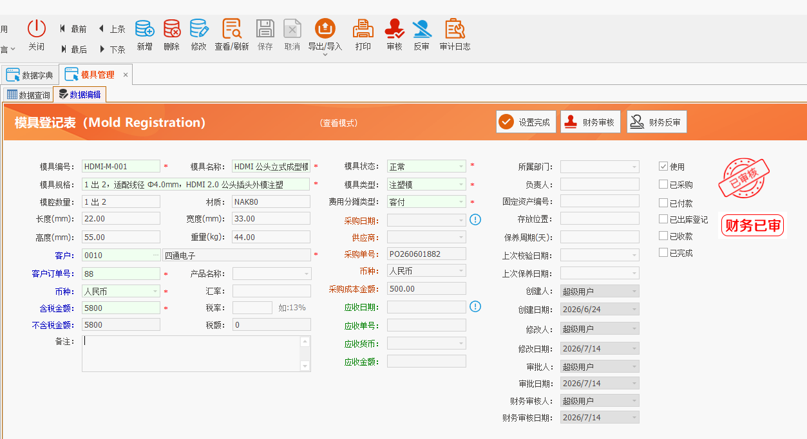Click the info icon beside 应收日期
The image size is (807, 439).
point(475,306)
